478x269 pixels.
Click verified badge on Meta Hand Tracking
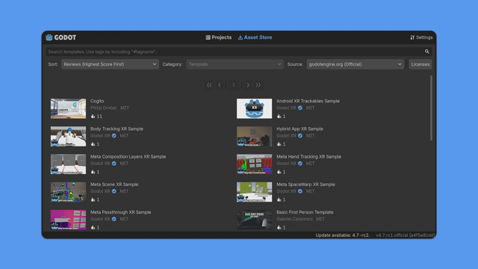click(x=300, y=164)
